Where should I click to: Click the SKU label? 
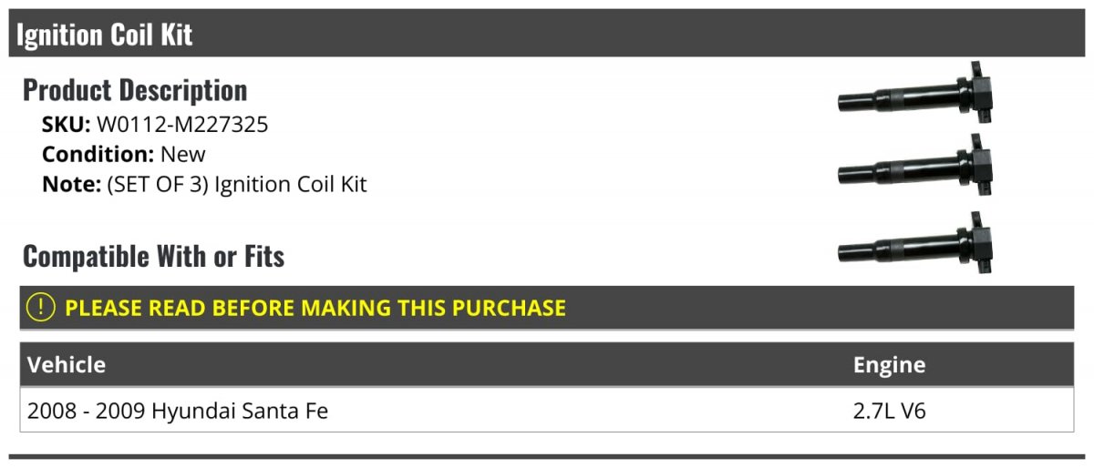click(x=67, y=125)
